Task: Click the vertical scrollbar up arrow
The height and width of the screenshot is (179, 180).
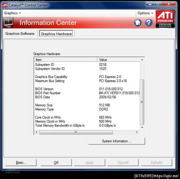Action: [x=142, y=59]
